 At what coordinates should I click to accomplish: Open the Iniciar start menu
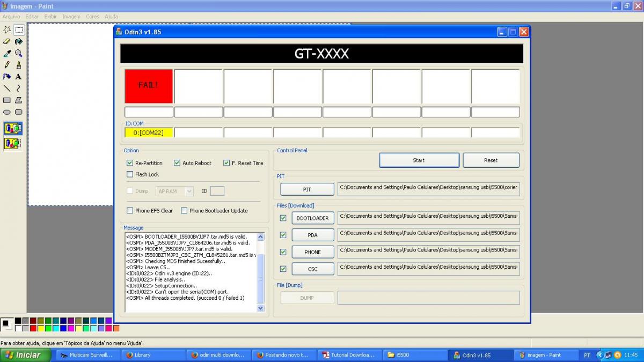click(26, 355)
